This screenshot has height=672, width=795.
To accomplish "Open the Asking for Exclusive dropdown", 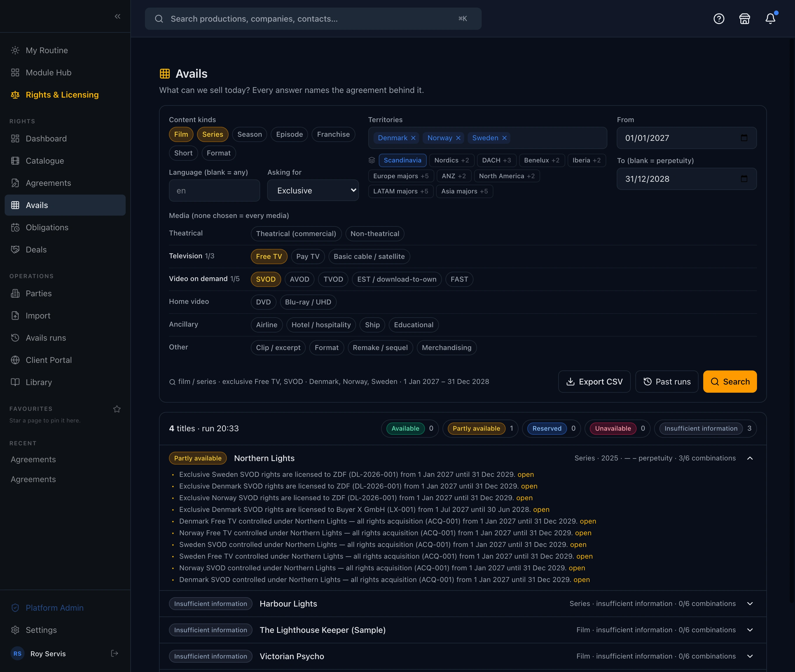I will pos(313,190).
